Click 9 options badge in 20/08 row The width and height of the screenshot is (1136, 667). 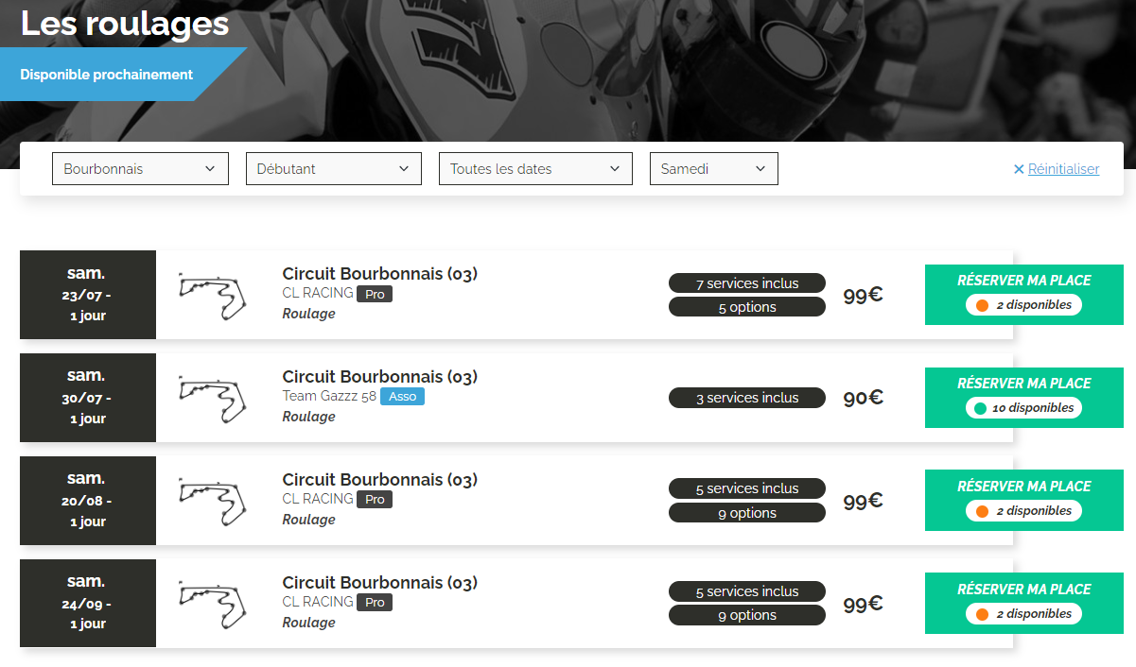click(747, 513)
